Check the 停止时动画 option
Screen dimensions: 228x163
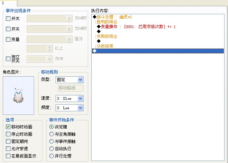(x=8, y=134)
